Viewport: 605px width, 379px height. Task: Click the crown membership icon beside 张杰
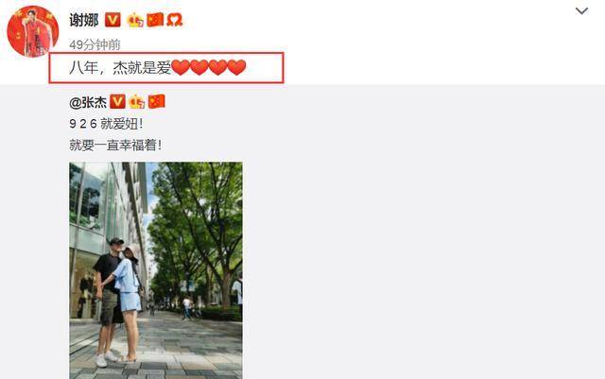coord(136,102)
